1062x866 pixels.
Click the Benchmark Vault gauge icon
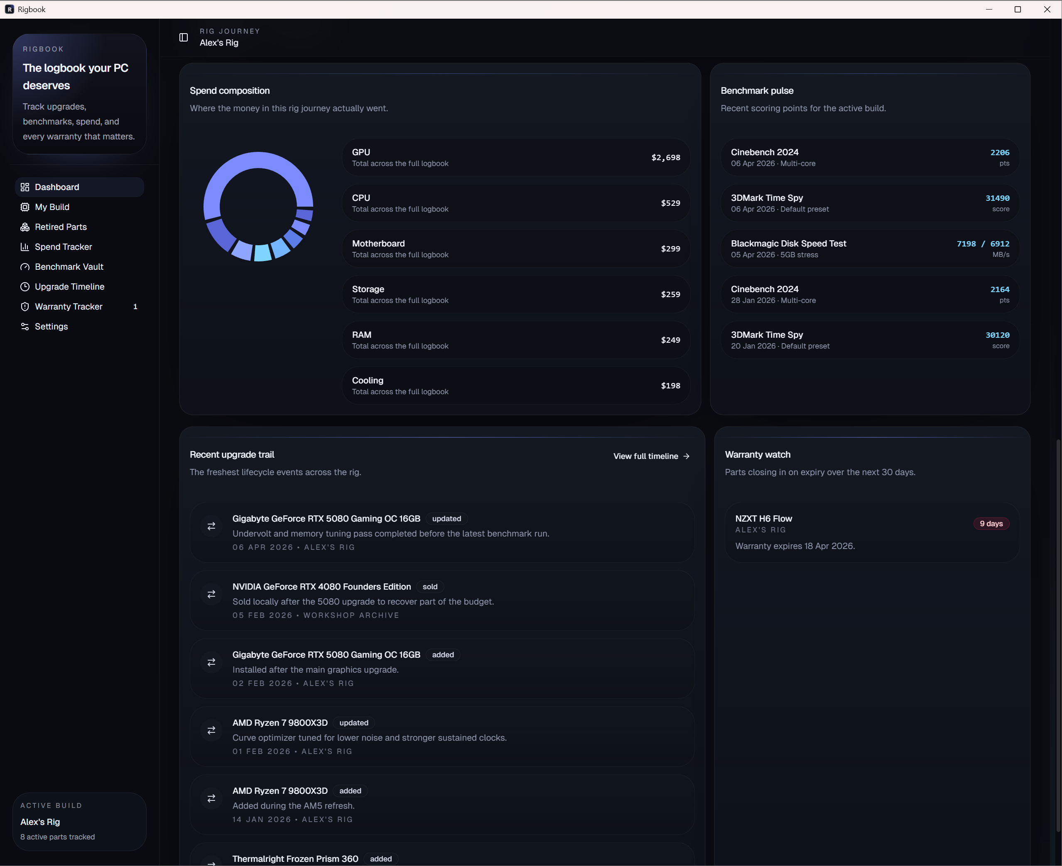(x=25, y=267)
